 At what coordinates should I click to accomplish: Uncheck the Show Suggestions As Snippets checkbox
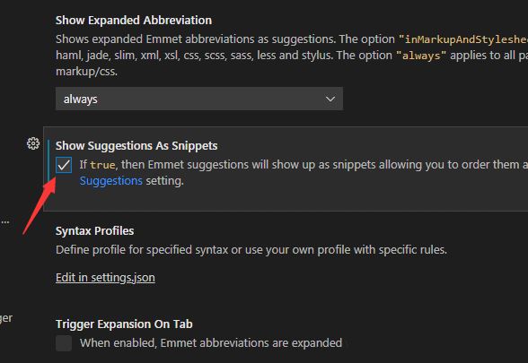pyautogui.click(x=64, y=165)
